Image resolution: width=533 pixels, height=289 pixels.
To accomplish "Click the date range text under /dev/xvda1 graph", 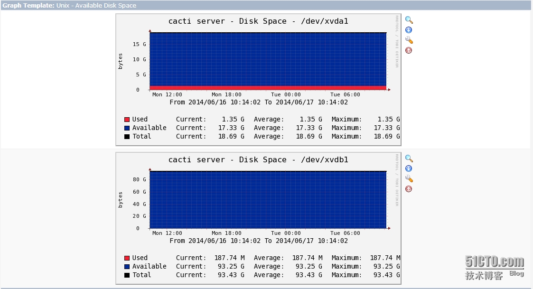I will [259, 103].
